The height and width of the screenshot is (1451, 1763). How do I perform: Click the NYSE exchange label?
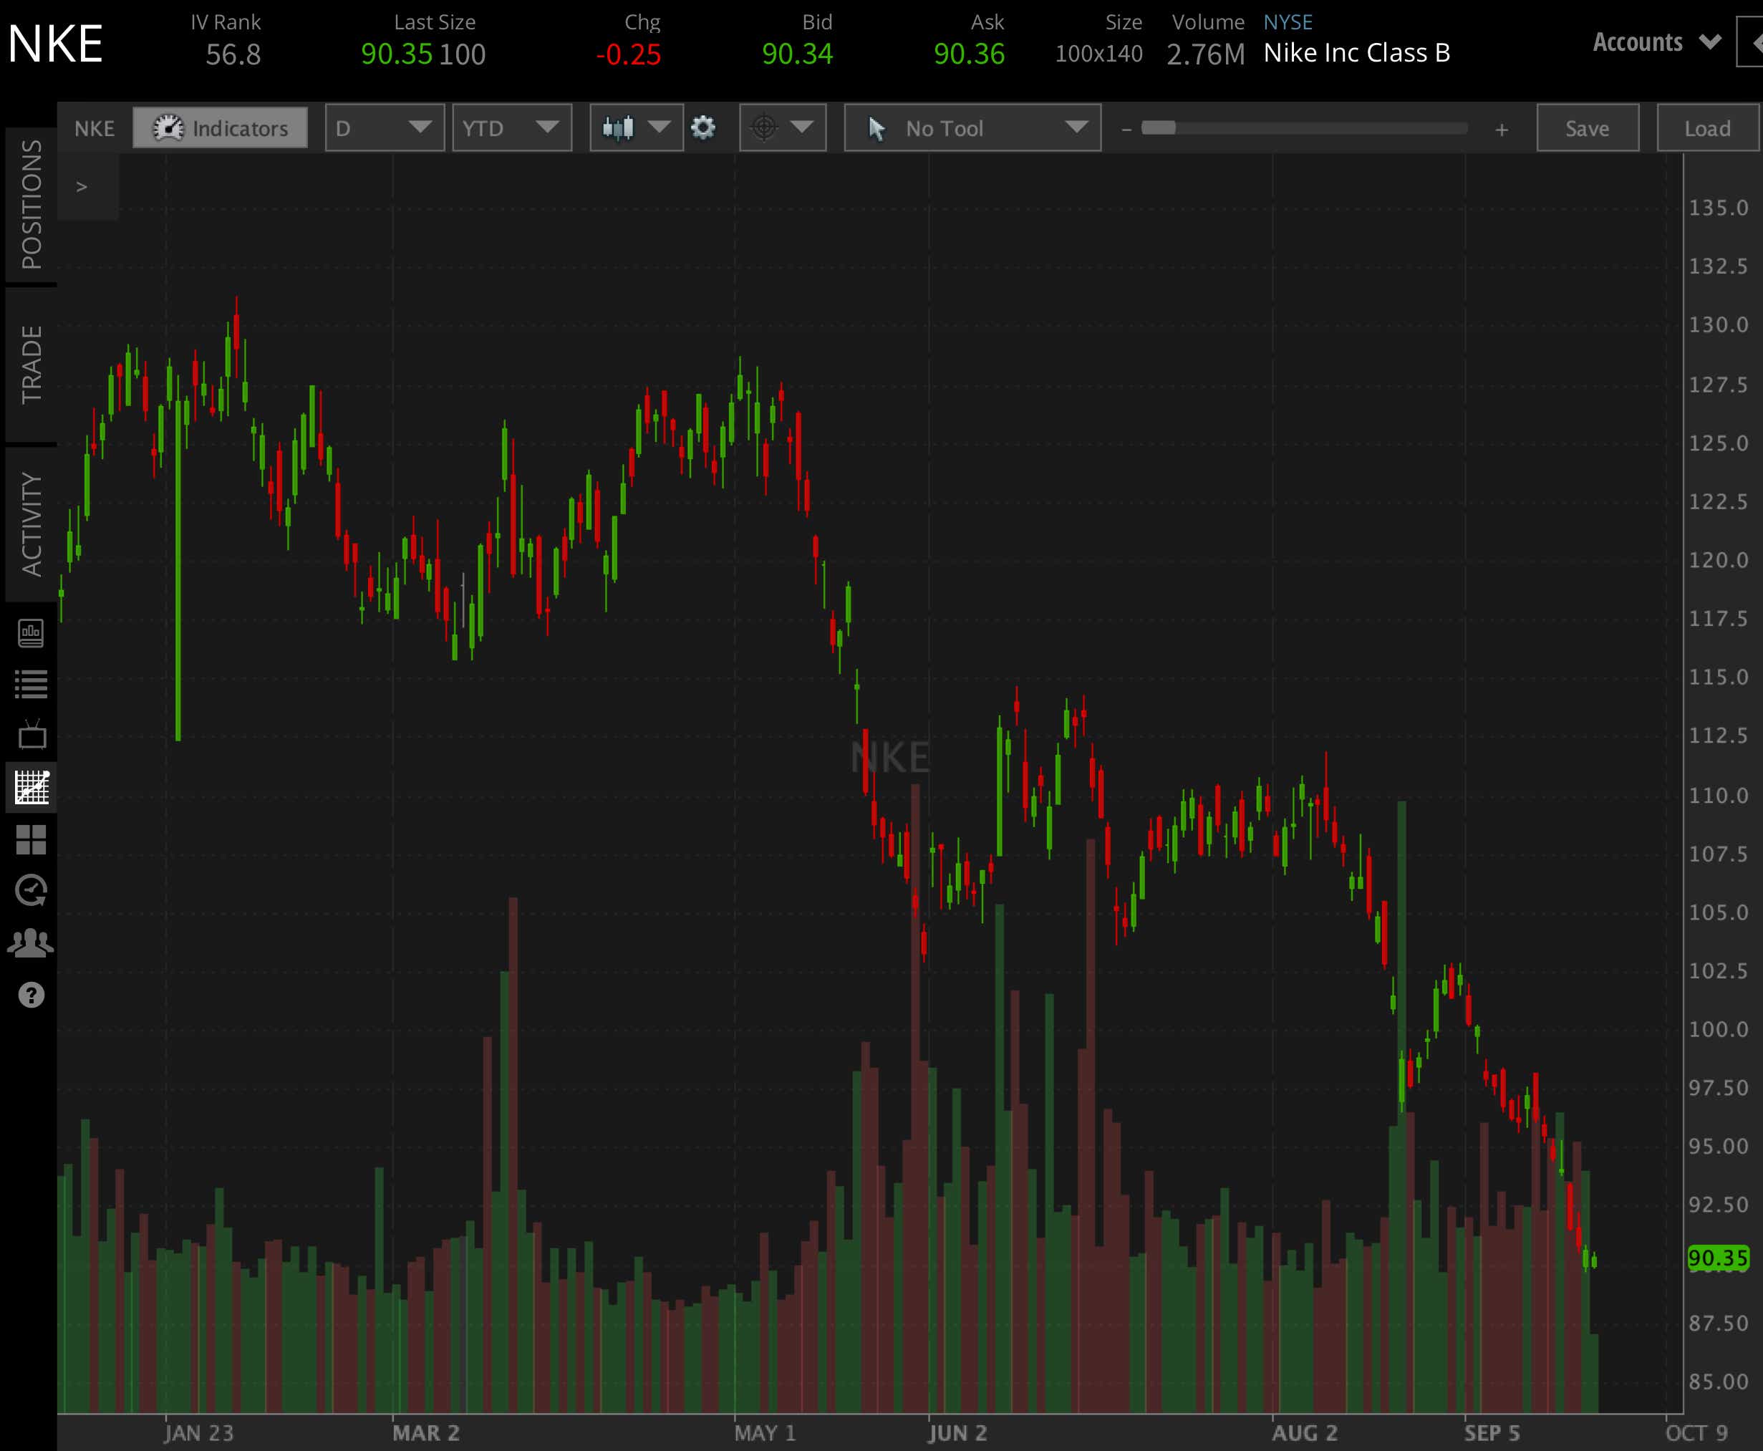click(x=1288, y=21)
